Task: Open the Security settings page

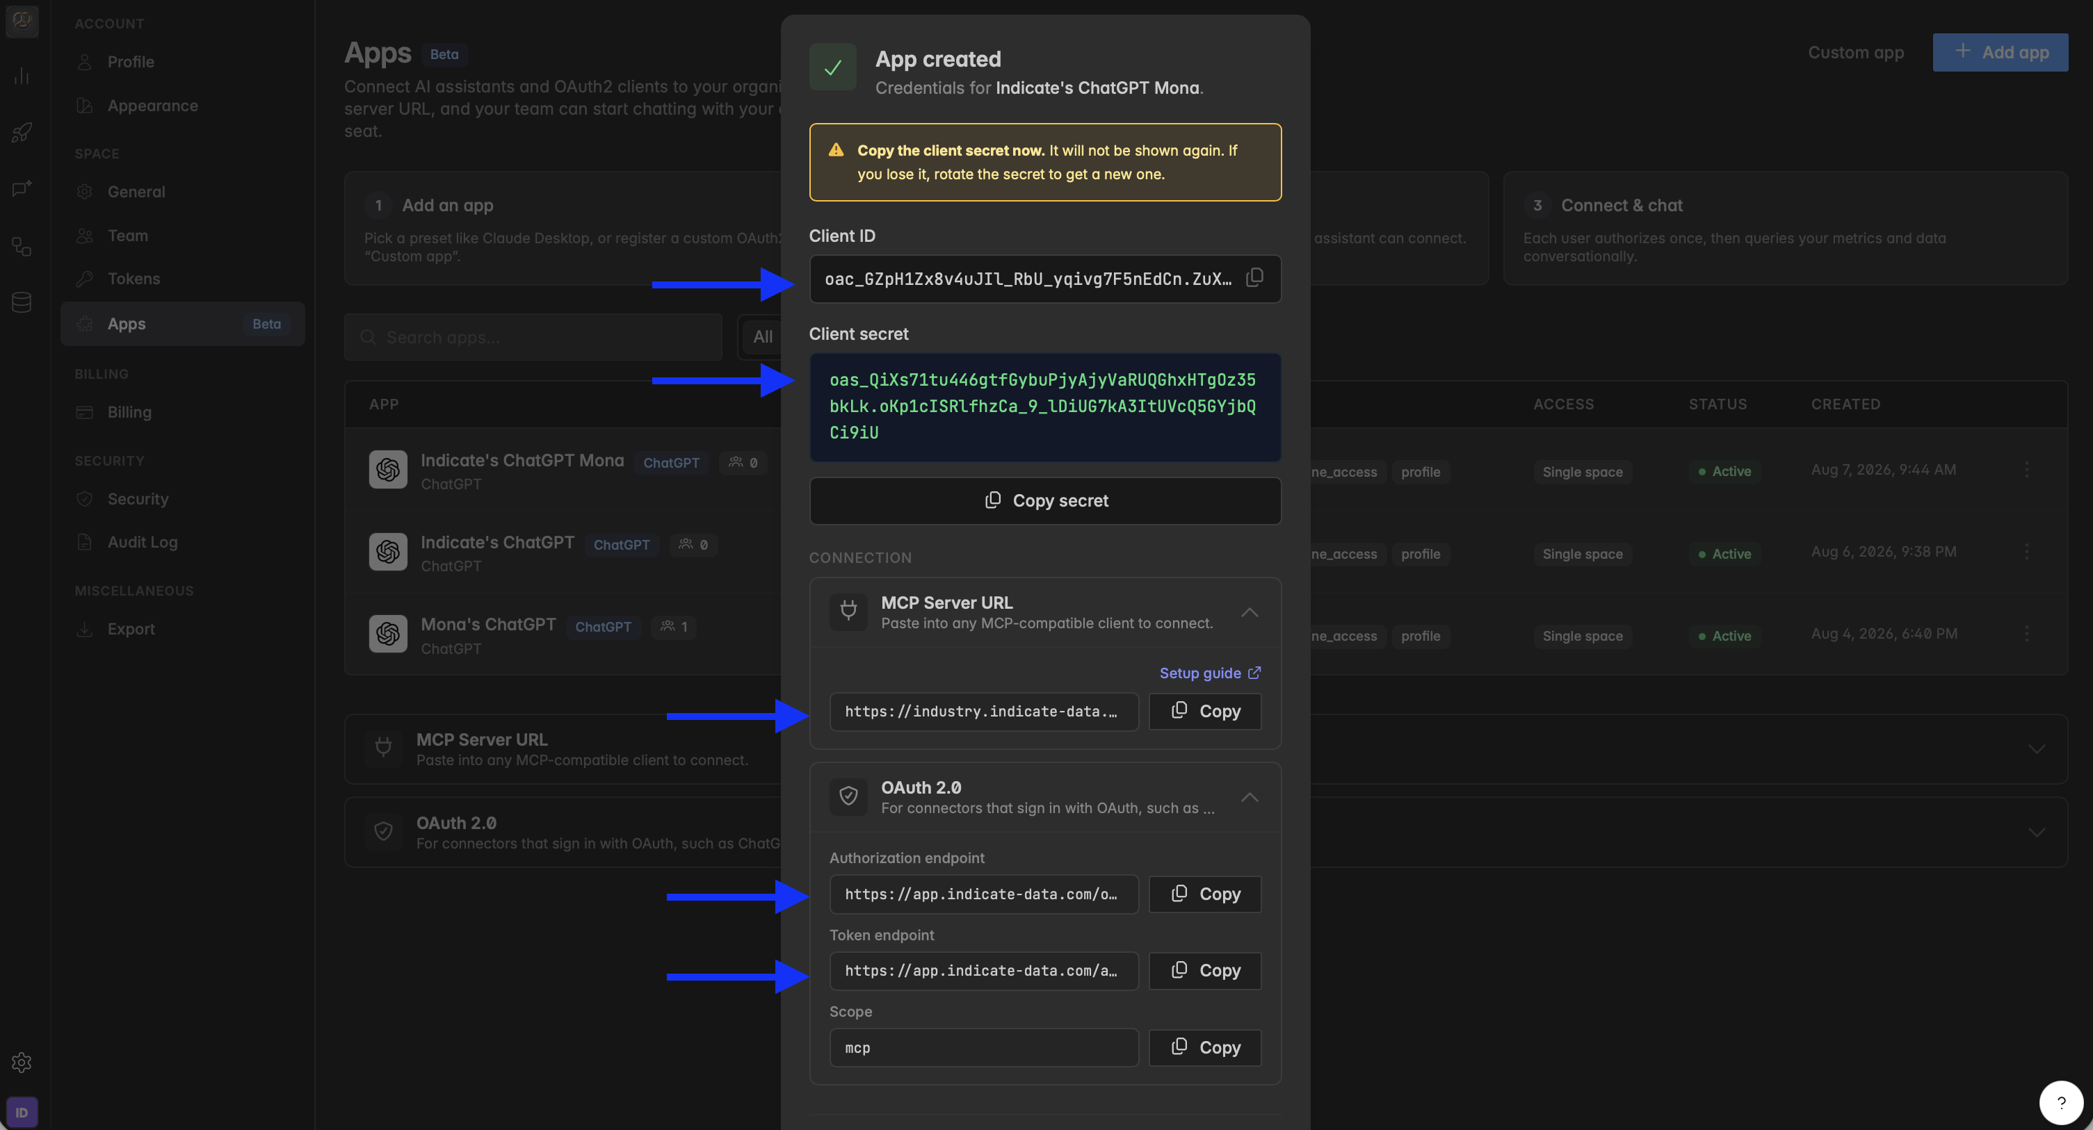Action: tap(182, 498)
